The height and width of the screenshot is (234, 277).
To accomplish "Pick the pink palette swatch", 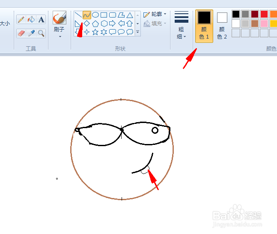I will (264, 24).
